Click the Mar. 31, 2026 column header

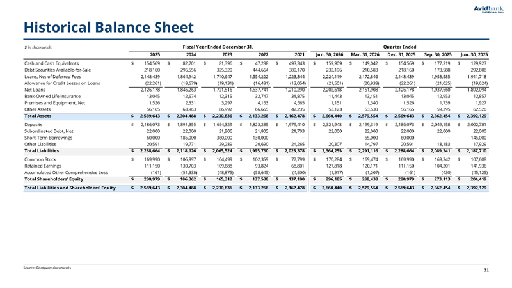tap(365, 55)
